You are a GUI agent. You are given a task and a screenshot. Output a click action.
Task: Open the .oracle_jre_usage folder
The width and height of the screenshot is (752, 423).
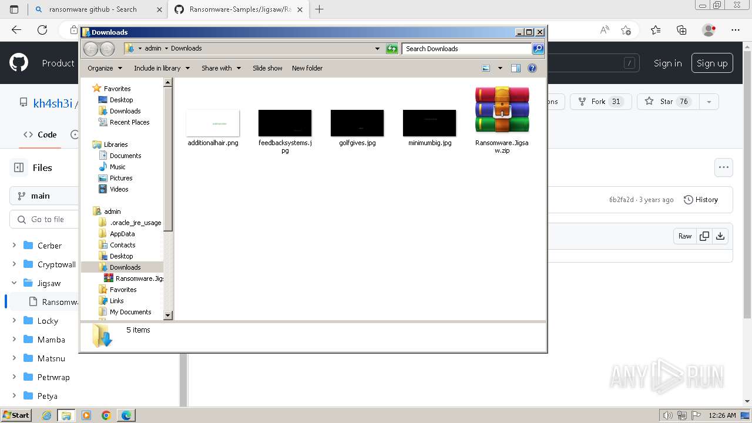point(135,223)
